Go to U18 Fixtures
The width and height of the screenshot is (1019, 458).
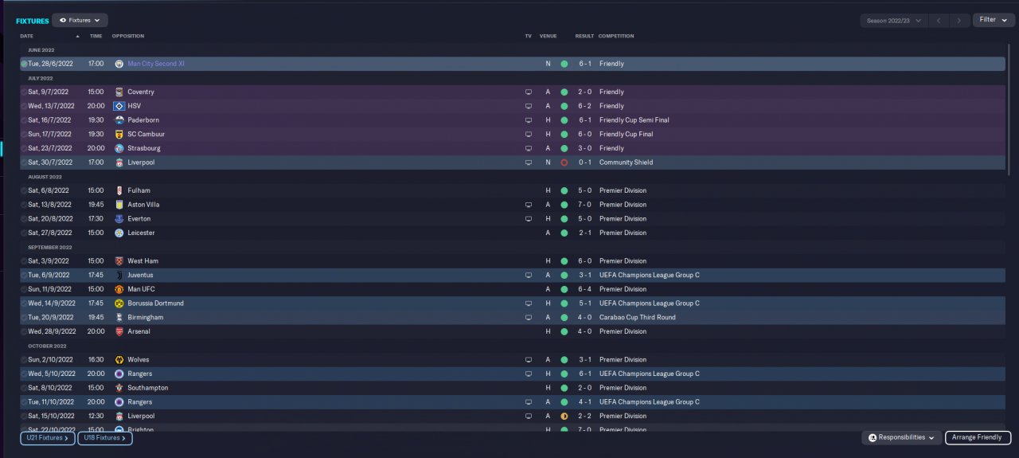pos(104,437)
